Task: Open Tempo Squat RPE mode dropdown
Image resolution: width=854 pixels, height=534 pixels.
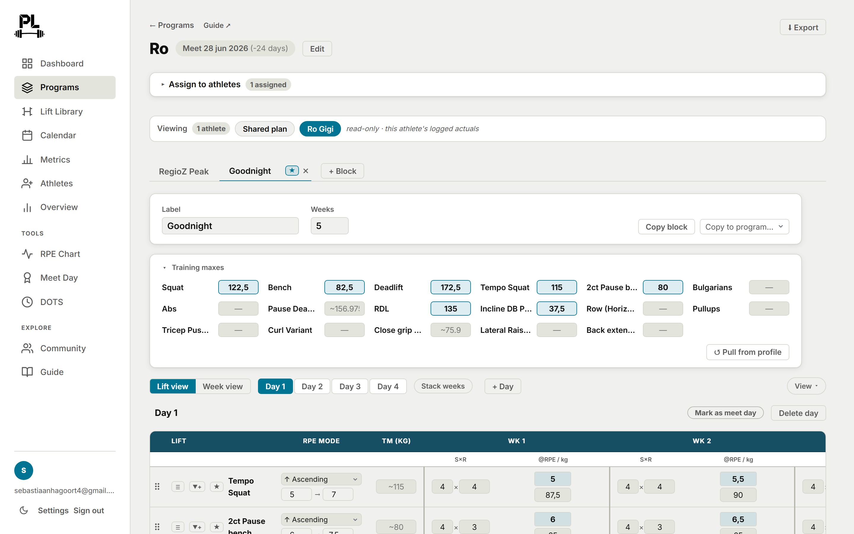Action: click(x=321, y=479)
